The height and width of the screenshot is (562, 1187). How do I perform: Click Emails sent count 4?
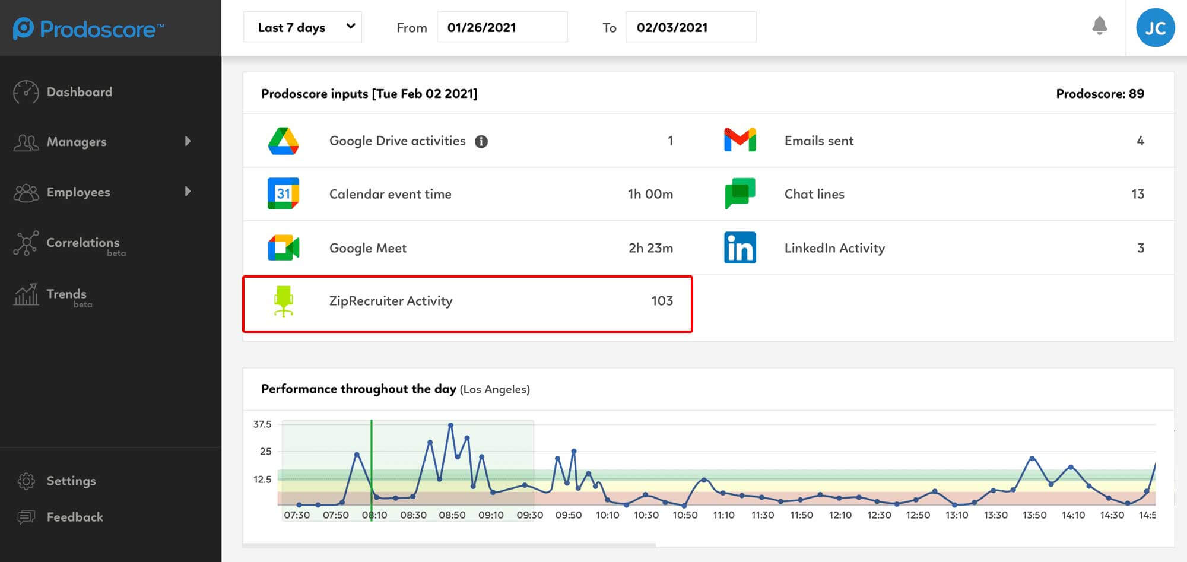(x=1140, y=141)
